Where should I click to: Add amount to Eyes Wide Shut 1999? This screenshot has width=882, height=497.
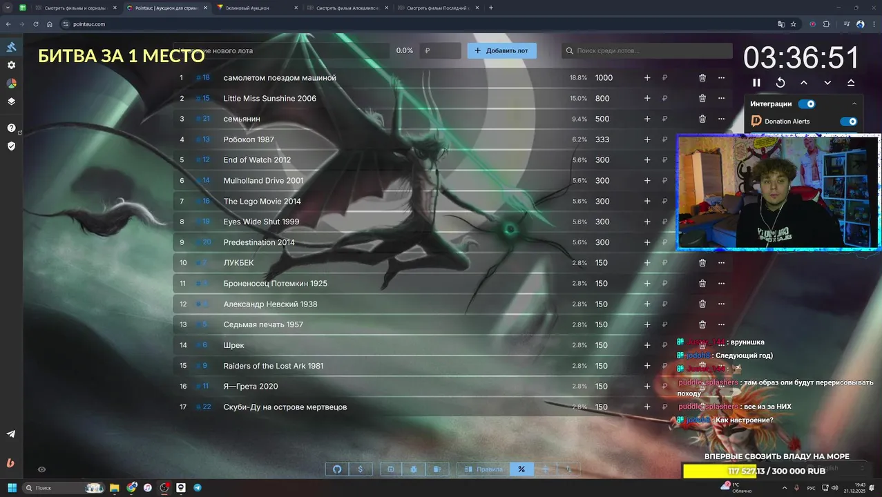(647, 222)
